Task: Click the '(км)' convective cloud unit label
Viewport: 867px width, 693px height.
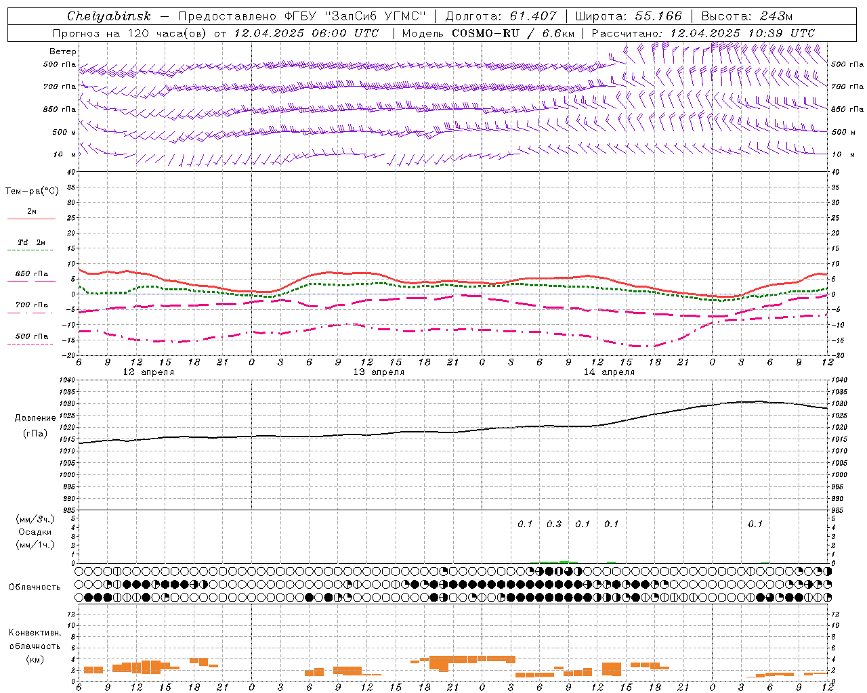Action: pos(35,659)
